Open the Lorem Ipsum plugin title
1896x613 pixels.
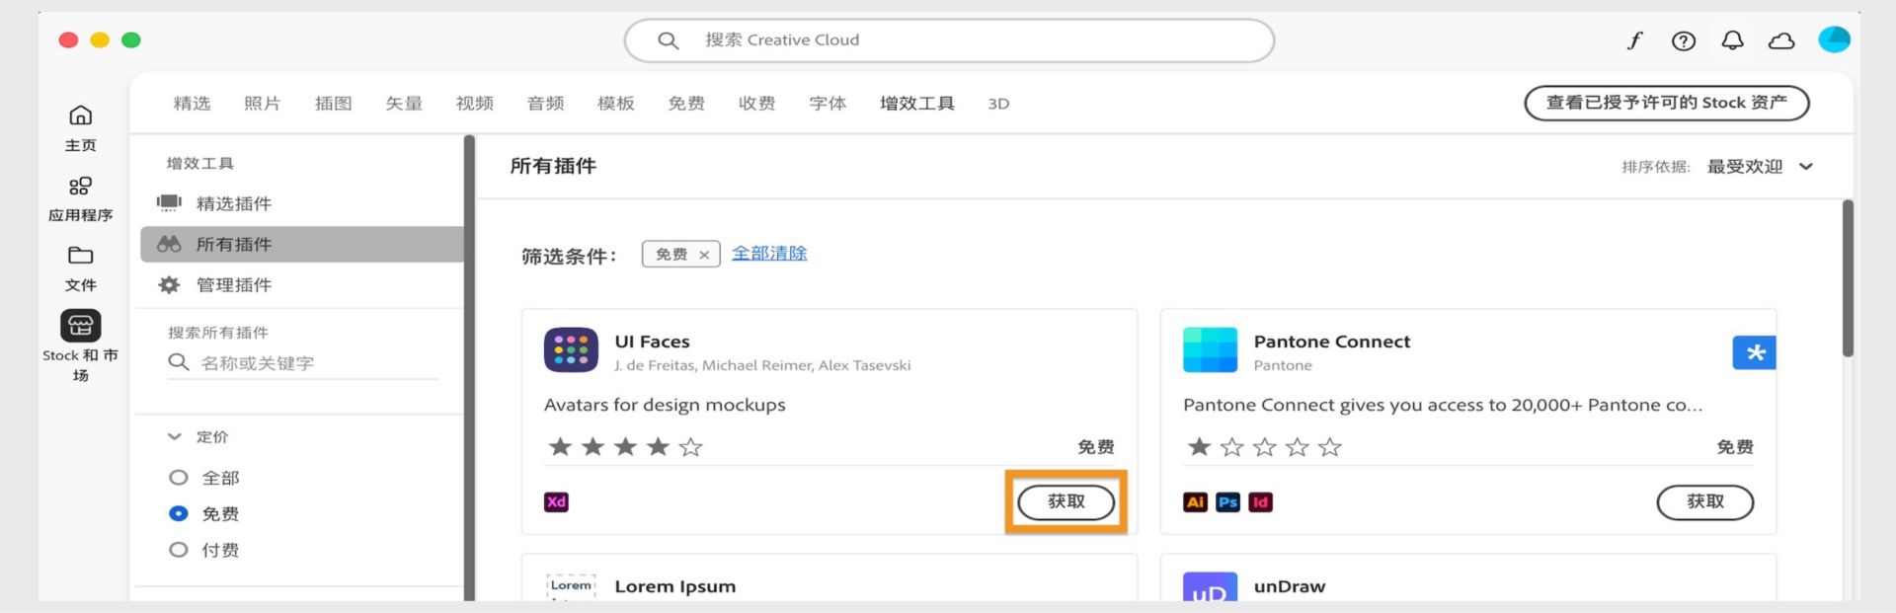tap(675, 586)
